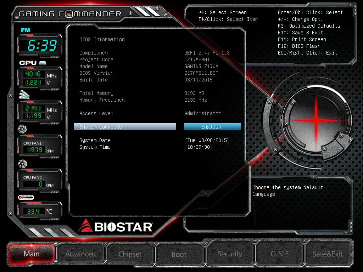This screenshot has width=363, height=272.
Task: Click the BIOSTAR logo
Action: point(116,226)
